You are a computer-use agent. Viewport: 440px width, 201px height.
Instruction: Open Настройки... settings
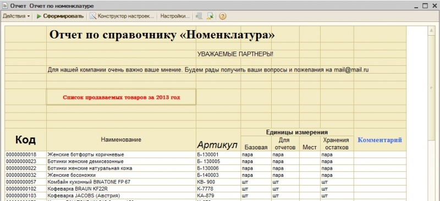(x=175, y=16)
